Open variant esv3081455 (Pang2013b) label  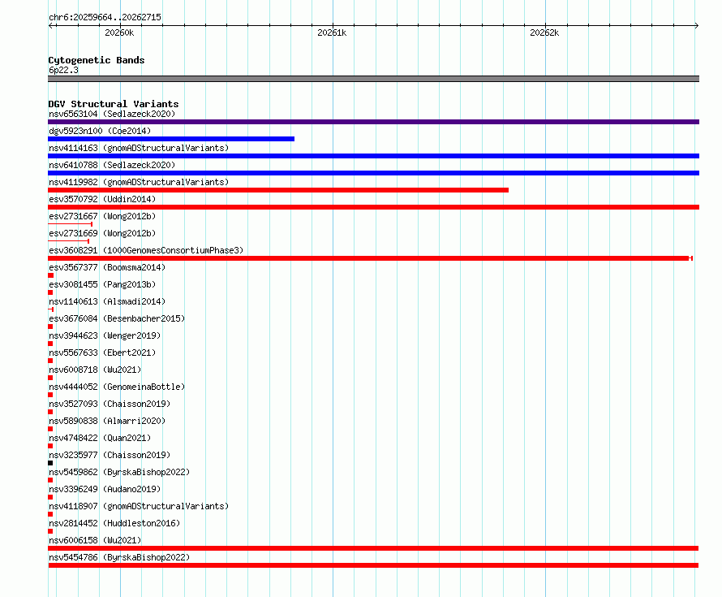[102, 284]
